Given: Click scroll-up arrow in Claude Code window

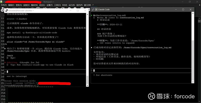Looking at the screenshot, I should click(193, 13).
